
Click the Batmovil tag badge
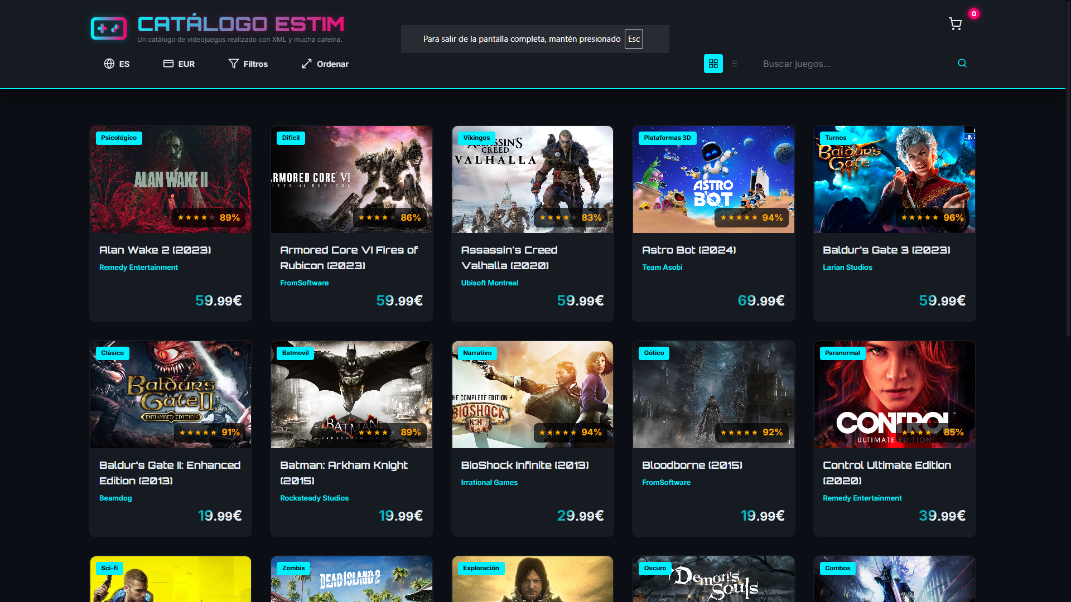[x=295, y=353]
